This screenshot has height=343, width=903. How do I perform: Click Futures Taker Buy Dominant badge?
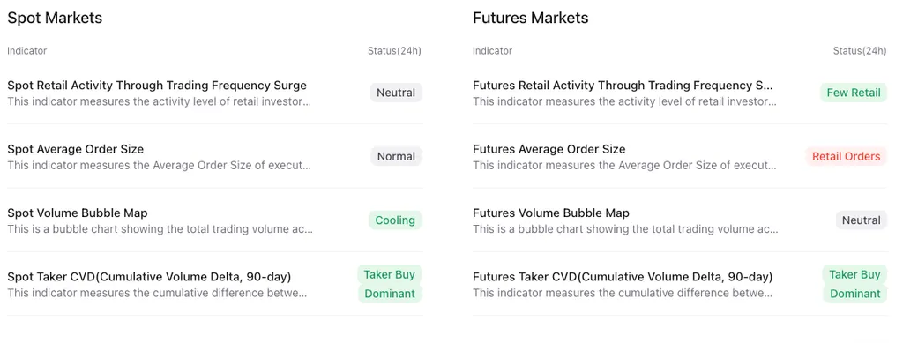(x=855, y=284)
